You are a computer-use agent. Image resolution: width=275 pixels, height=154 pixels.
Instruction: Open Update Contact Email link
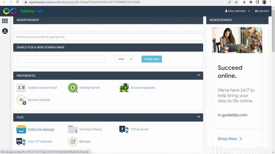coord(42,87)
